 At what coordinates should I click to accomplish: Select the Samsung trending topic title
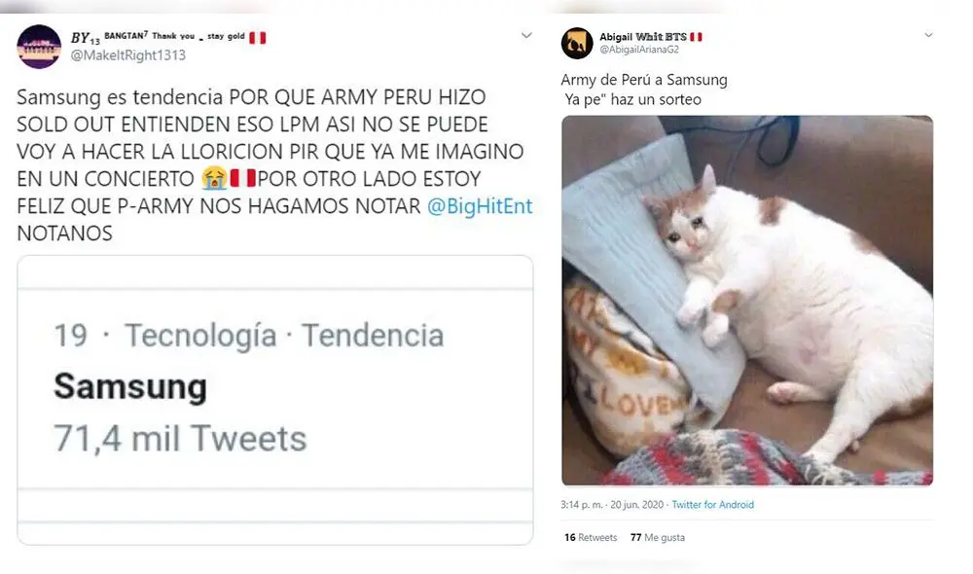point(130,386)
